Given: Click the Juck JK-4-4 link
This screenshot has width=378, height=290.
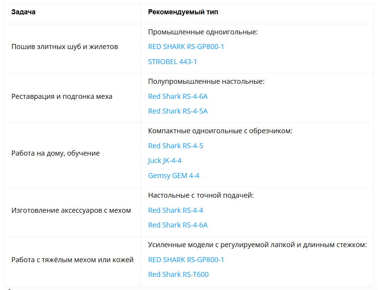Looking at the screenshot, I should point(165,161).
